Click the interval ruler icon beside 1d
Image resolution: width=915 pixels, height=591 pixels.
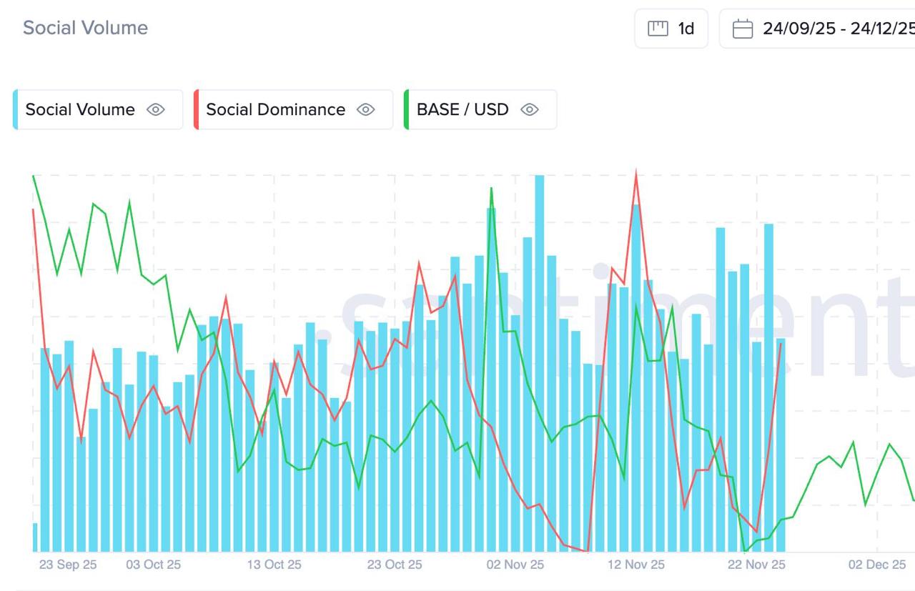pyautogui.click(x=658, y=29)
